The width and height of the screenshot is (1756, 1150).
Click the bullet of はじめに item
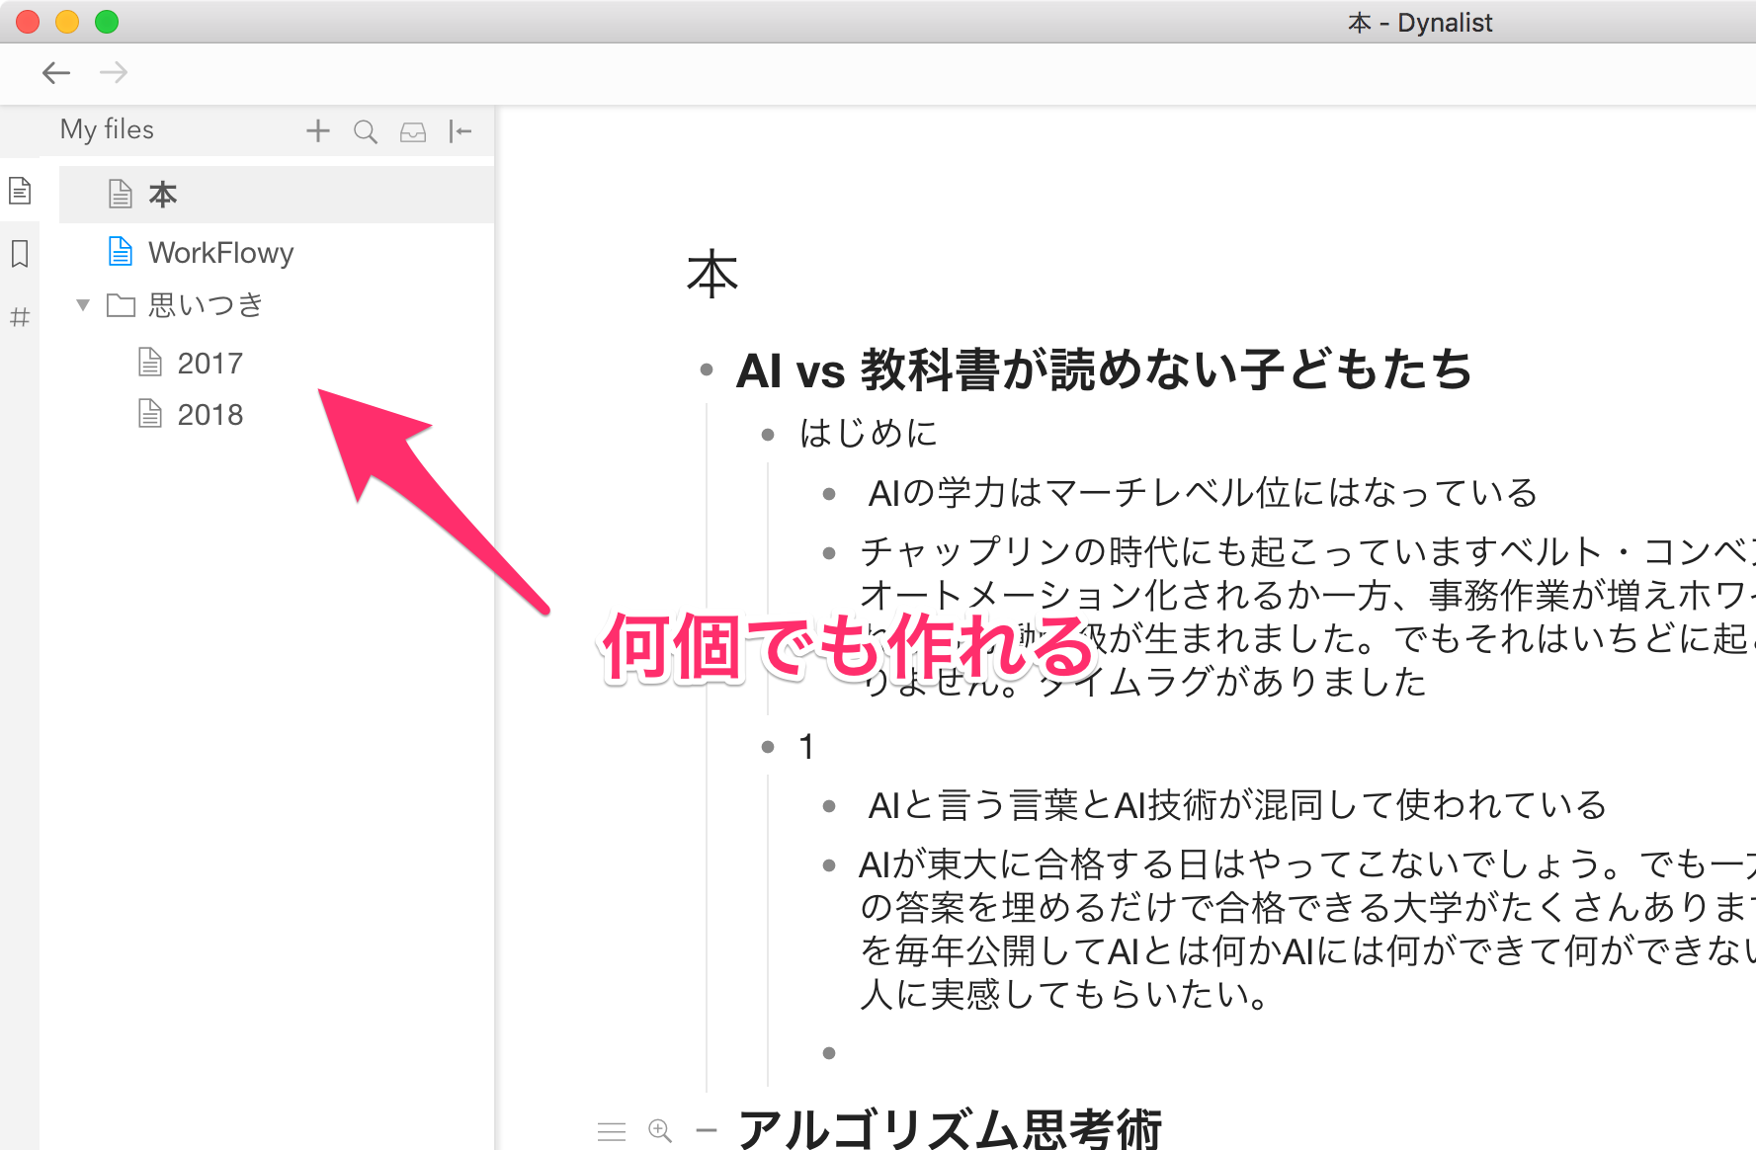(x=768, y=434)
